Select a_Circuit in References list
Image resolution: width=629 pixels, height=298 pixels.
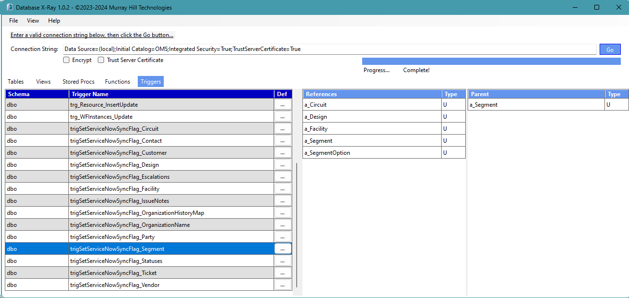(x=372, y=104)
